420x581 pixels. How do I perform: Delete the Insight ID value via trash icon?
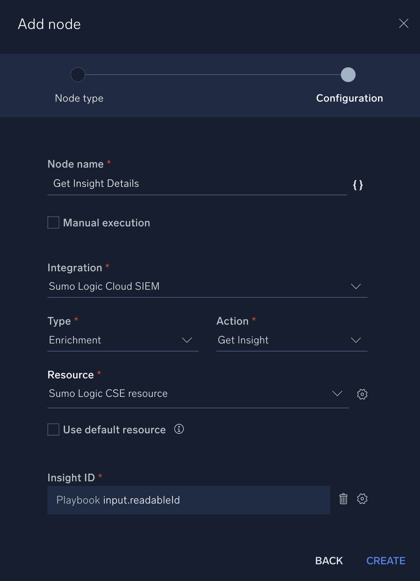tap(343, 499)
